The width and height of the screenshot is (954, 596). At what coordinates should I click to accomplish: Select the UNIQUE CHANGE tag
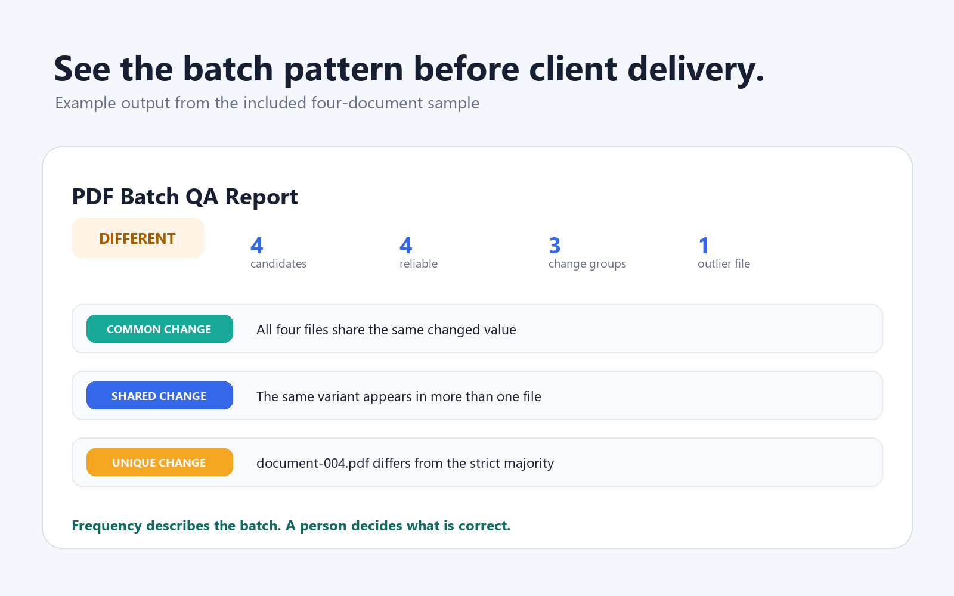159,462
